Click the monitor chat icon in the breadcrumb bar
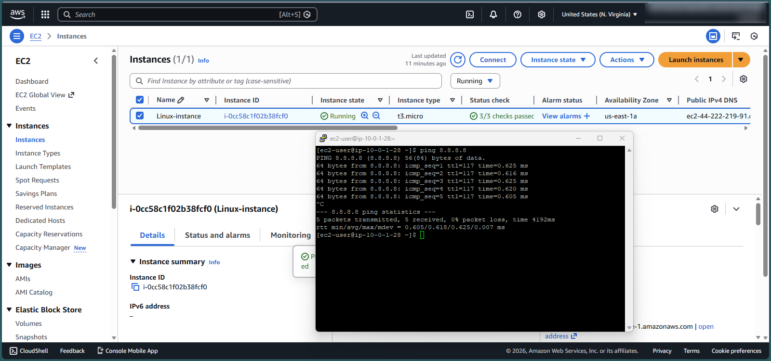The width and height of the screenshot is (771, 361). click(x=736, y=36)
